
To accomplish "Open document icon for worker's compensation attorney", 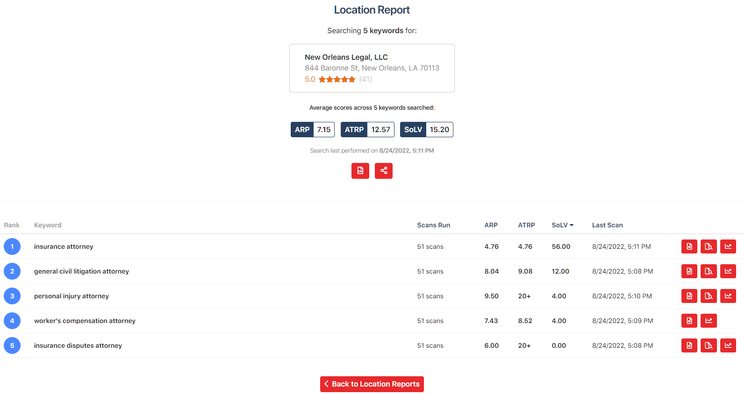I will pos(689,321).
